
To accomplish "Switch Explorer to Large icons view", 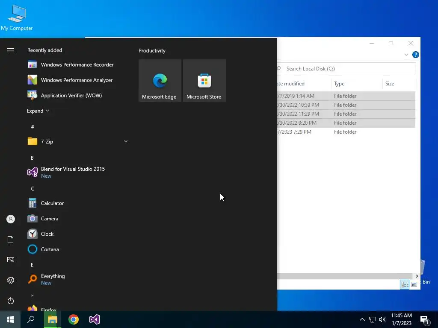I will [x=414, y=284].
